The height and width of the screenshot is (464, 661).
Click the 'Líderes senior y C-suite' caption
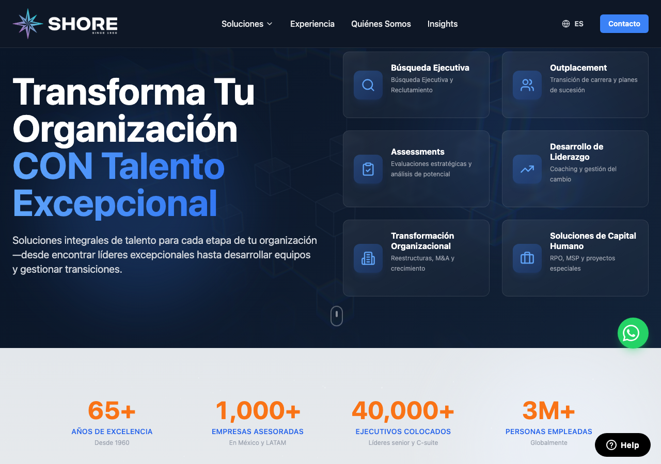point(403,443)
